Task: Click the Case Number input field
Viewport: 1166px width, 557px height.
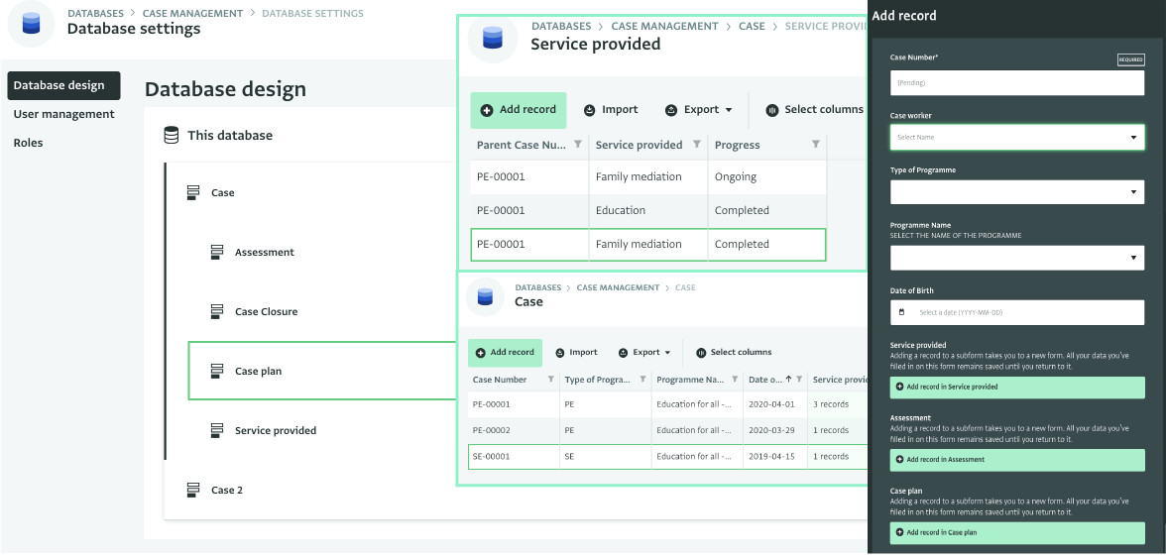Action: pos(1017,82)
